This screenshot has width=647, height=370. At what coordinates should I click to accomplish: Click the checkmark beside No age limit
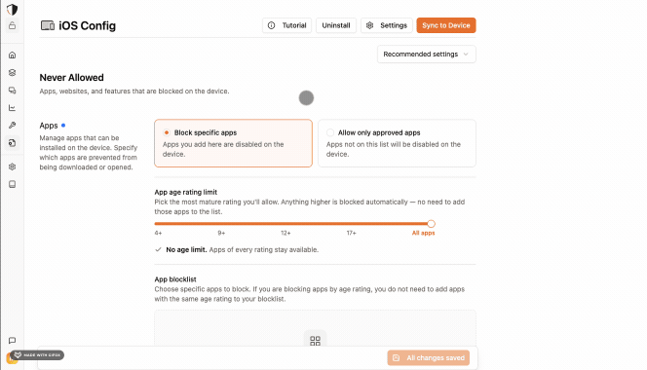[x=158, y=249]
